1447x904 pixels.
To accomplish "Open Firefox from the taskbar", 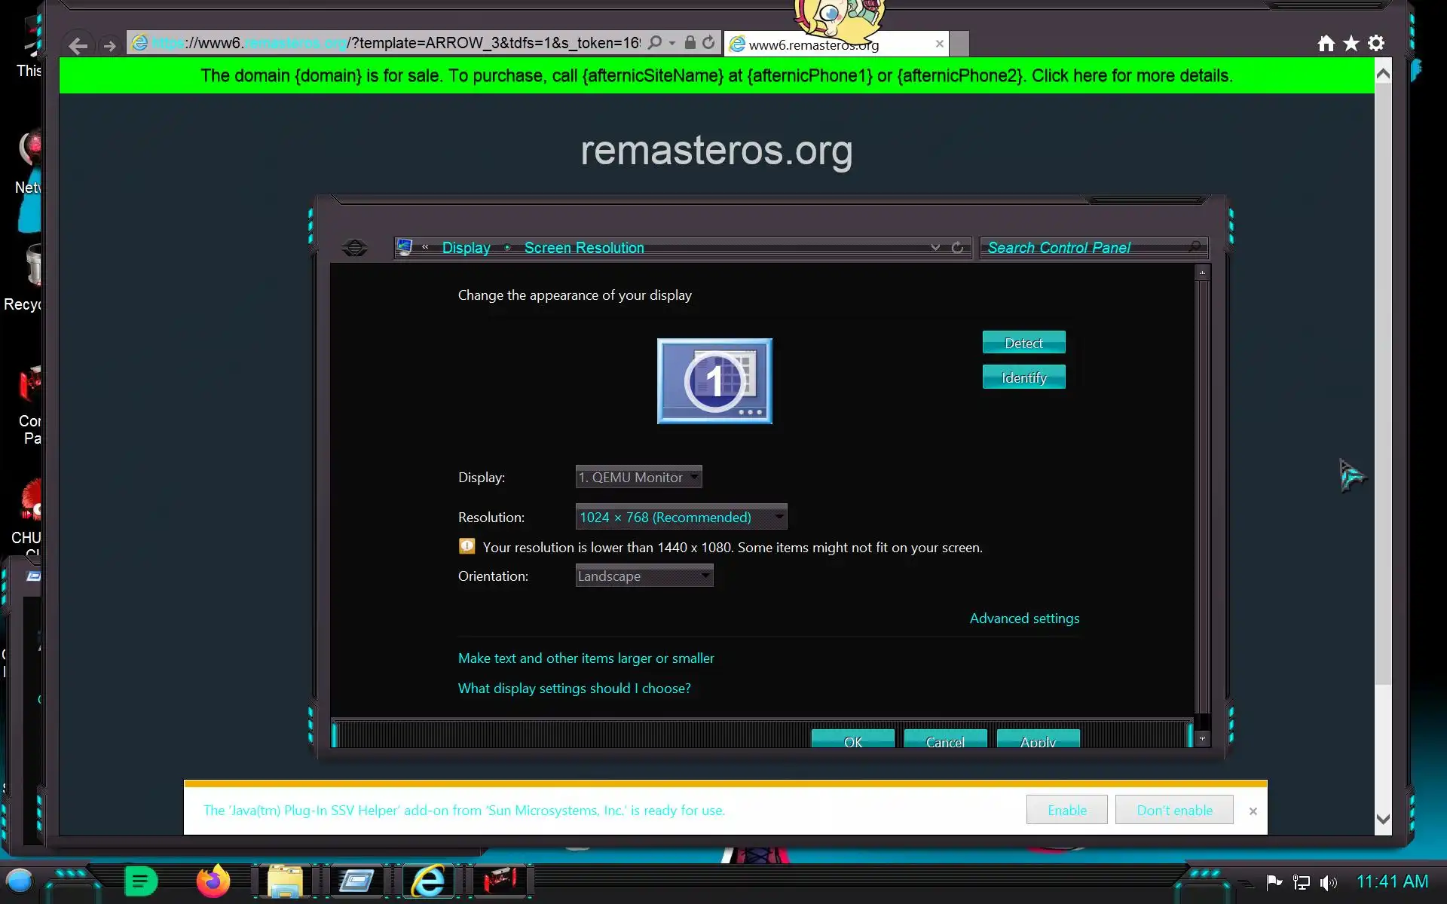I will [213, 881].
